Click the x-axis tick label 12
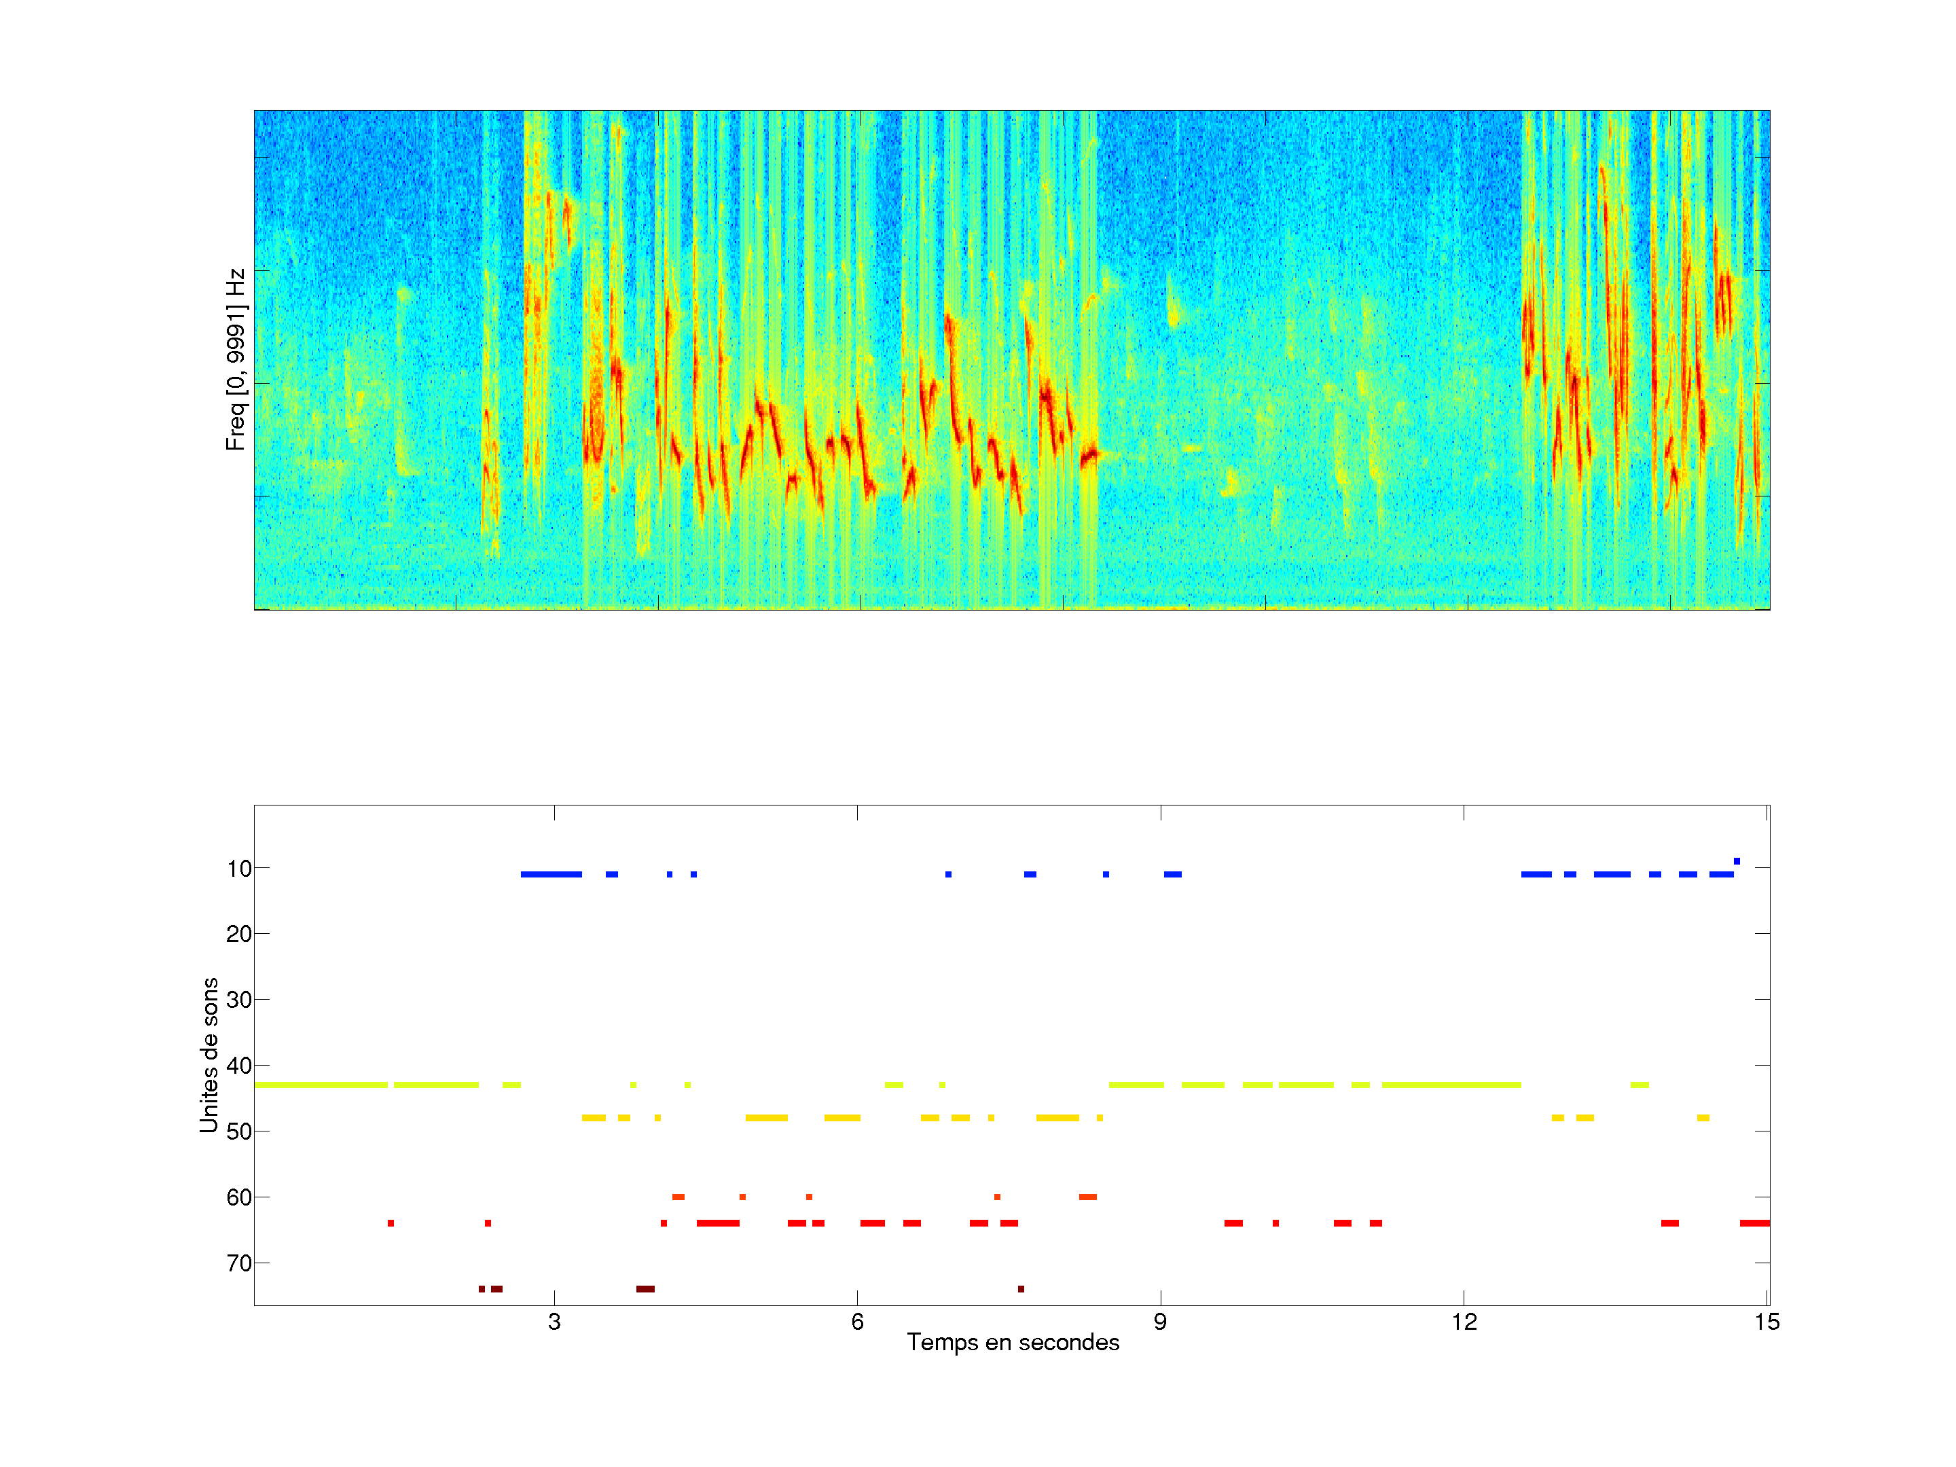 pos(1464,1322)
